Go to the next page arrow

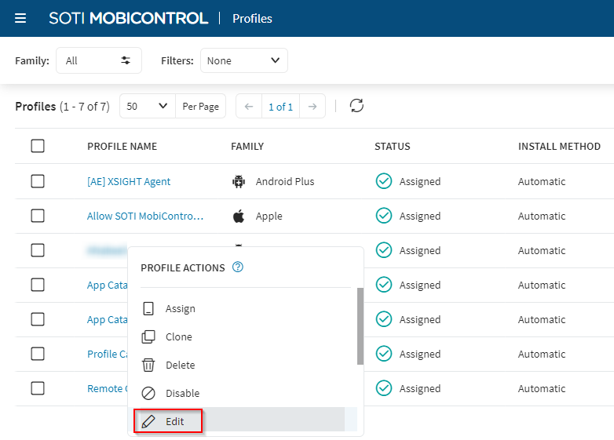312,107
